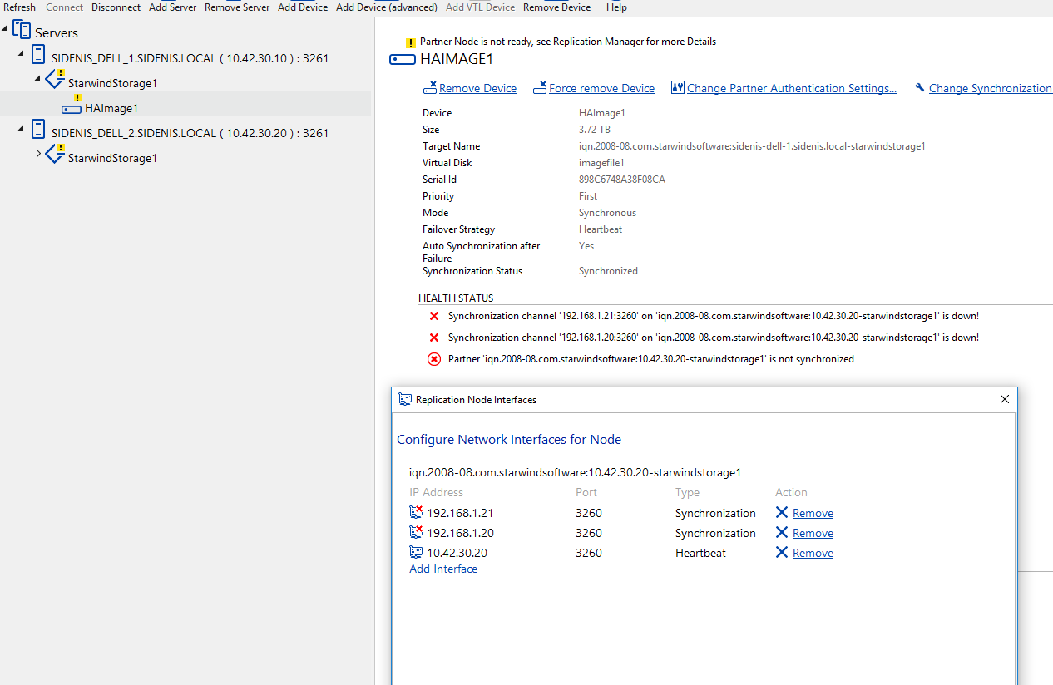Open Change Synchronization link
The width and height of the screenshot is (1053, 685).
[991, 88]
